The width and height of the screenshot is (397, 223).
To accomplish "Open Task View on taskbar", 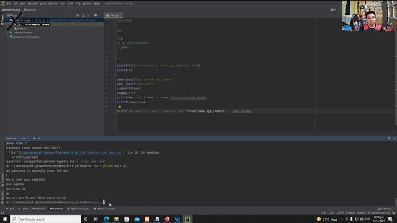I will click(x=96, y=219).
